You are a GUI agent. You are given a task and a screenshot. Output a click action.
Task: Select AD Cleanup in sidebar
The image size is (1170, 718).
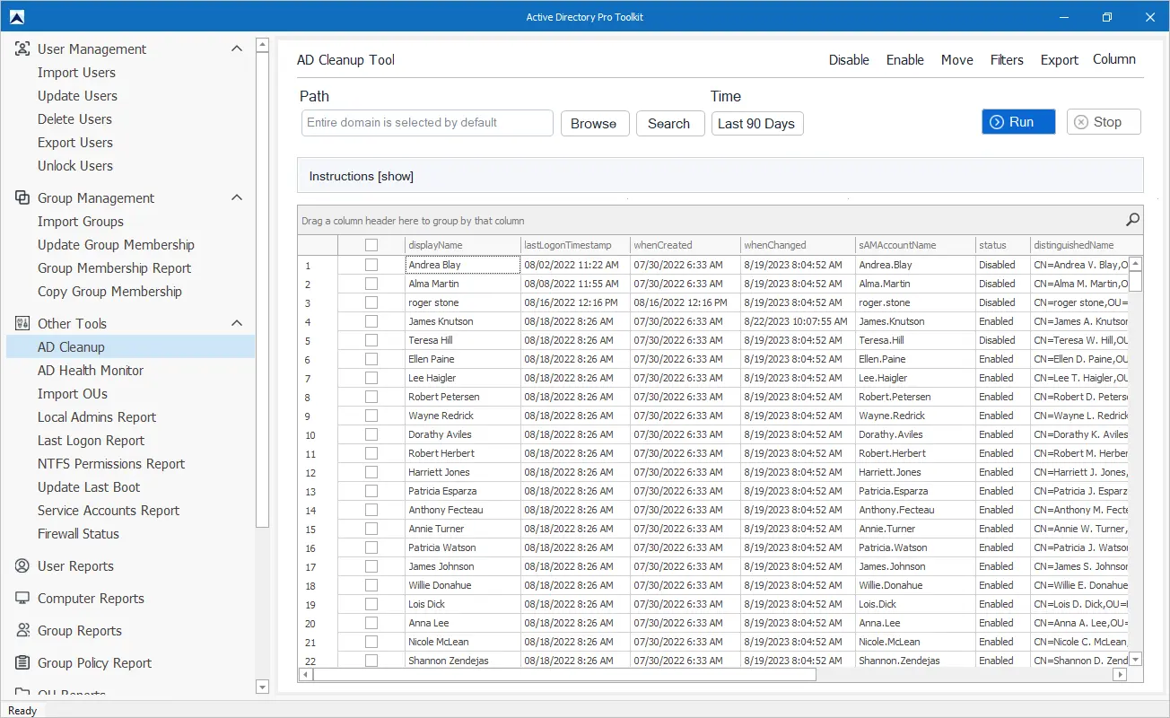click(130, 347)
